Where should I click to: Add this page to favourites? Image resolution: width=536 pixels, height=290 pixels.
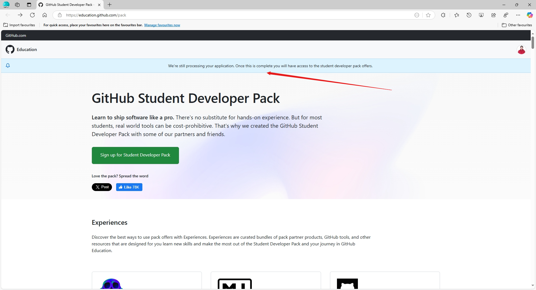point(429,15)
